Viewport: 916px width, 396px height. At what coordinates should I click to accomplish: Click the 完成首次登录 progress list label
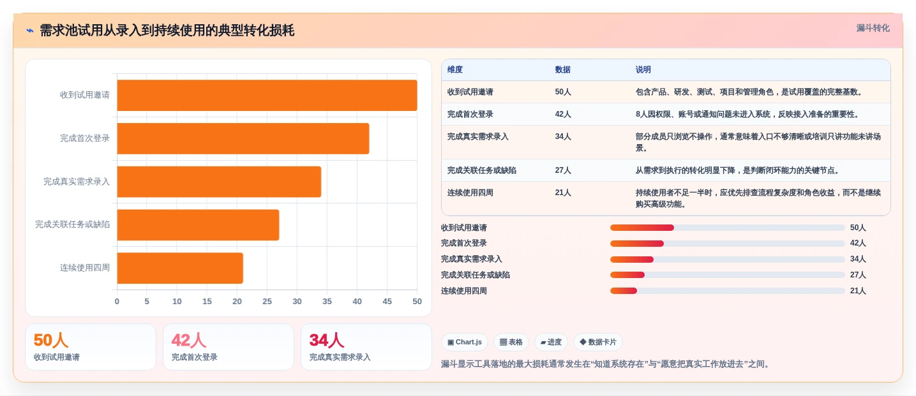(x=464, y=243)
